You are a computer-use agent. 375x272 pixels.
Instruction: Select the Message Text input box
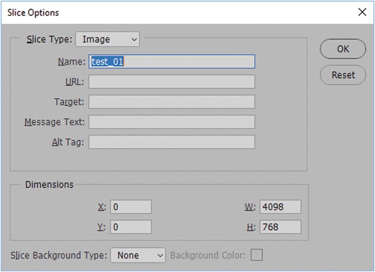[172, 122]
